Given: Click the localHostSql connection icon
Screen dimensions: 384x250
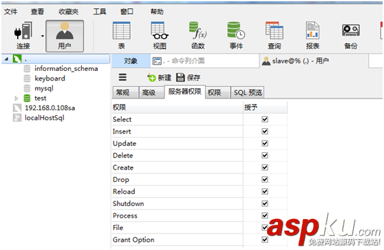Looking at the screenshot, I should coord(17,118).
